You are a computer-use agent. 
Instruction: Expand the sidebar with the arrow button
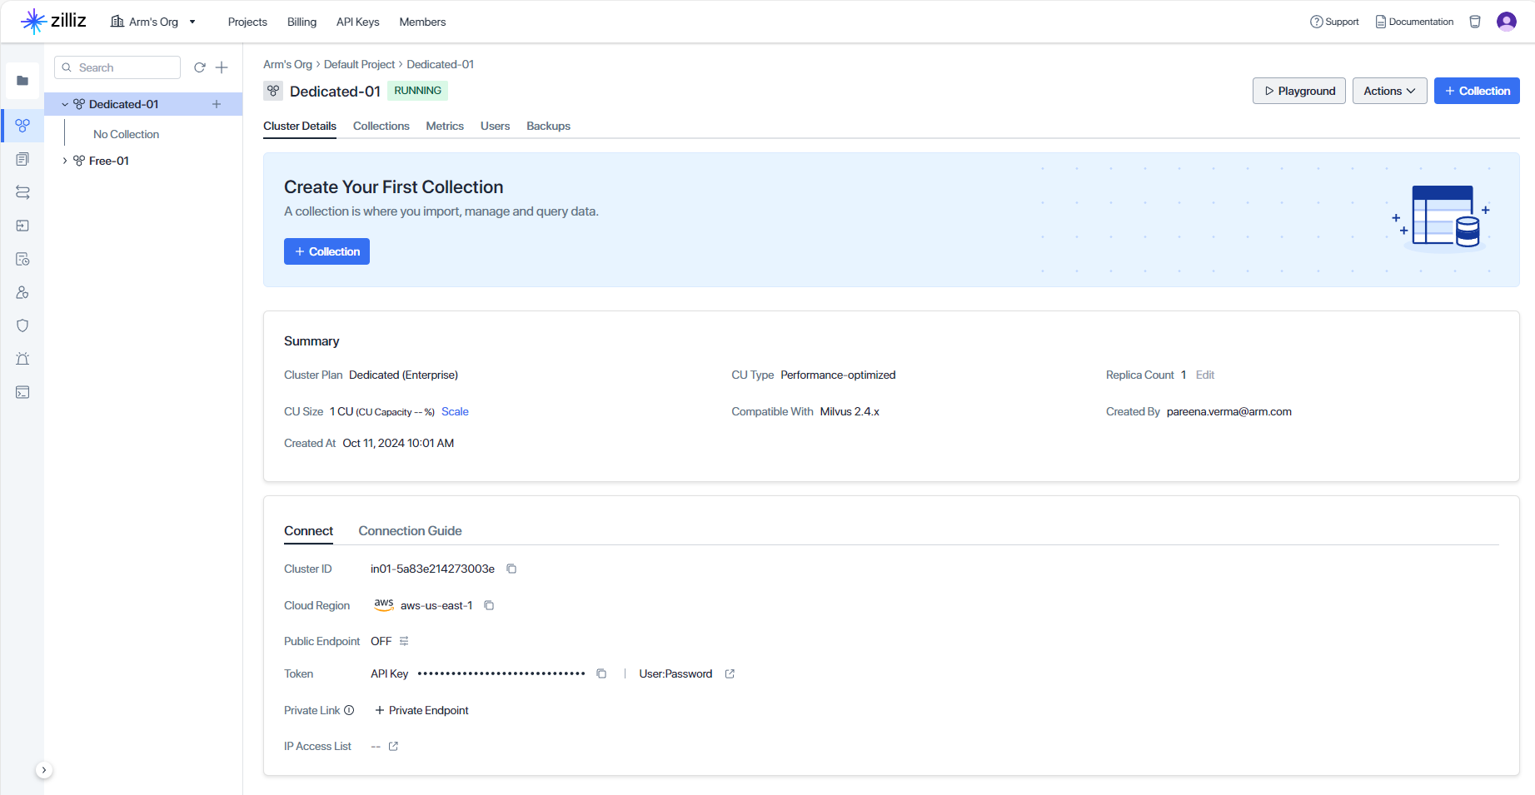pyautogui.click(x=44, y=770)
